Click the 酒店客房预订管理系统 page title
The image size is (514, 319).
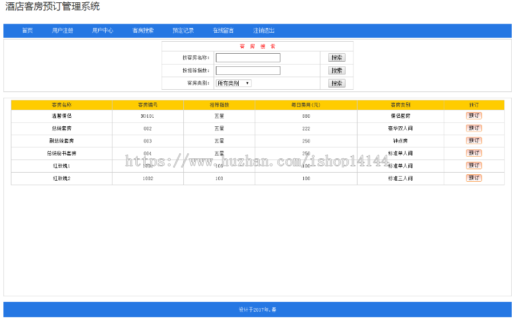(x=53, y=6)
